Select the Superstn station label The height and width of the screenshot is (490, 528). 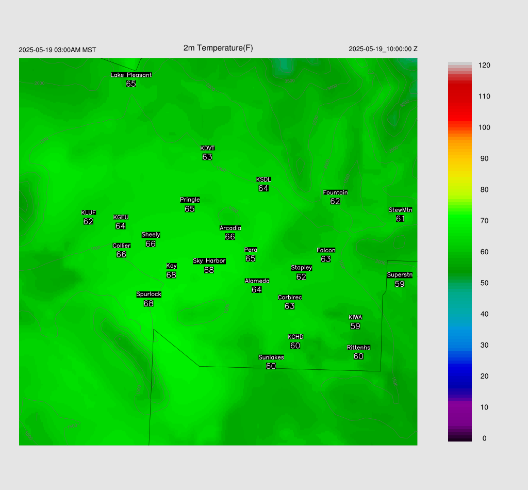pyautogui.click(x=400, y=275)
